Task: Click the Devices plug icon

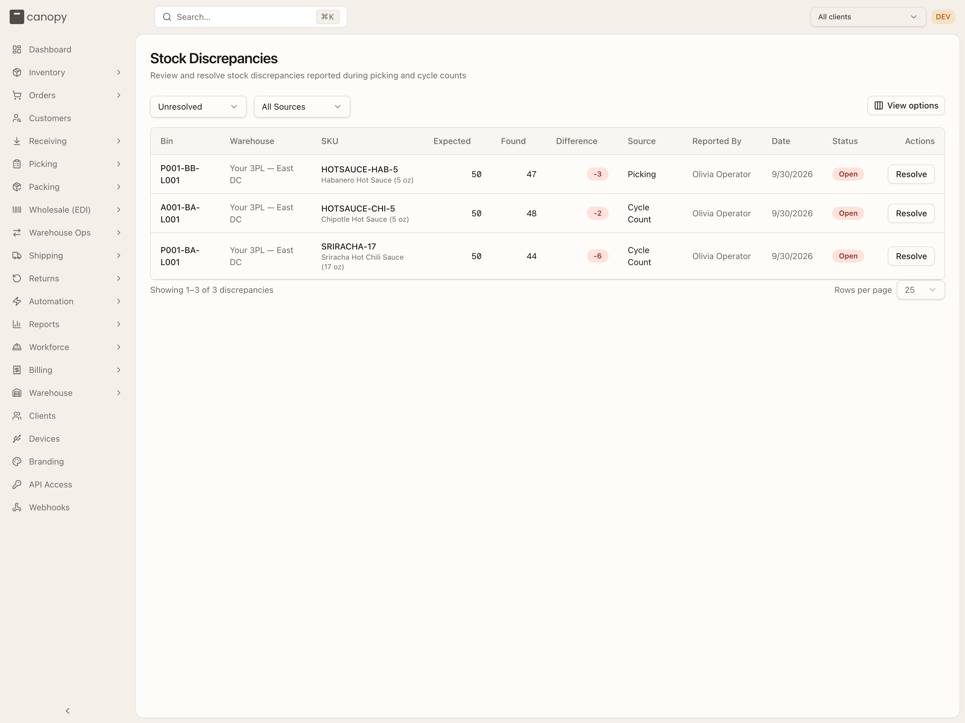Action: point(17,438)
